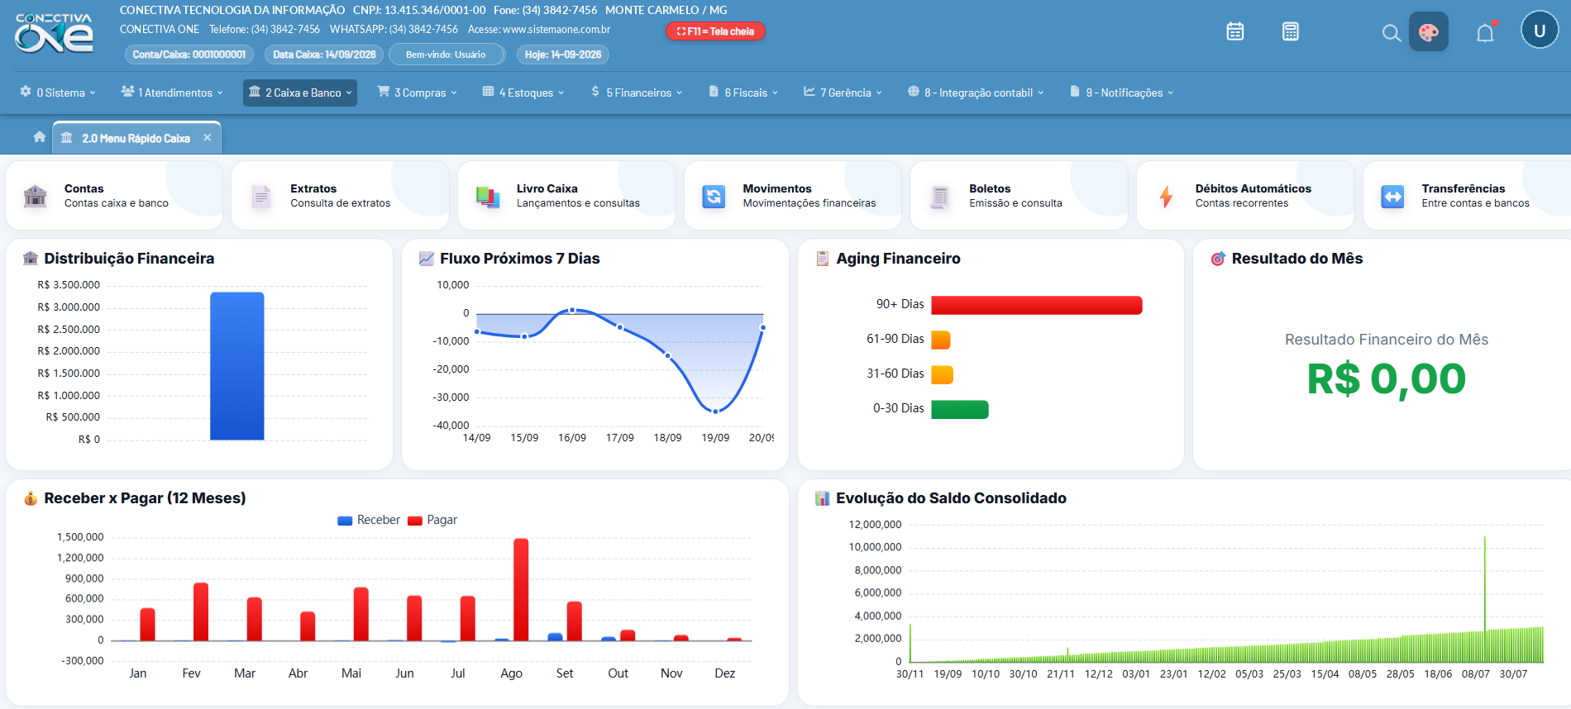The image size is (1571, 709).
Task: Click the receipt icon on Boletos card
Action: pyautogui.click(x=940, y=197)
